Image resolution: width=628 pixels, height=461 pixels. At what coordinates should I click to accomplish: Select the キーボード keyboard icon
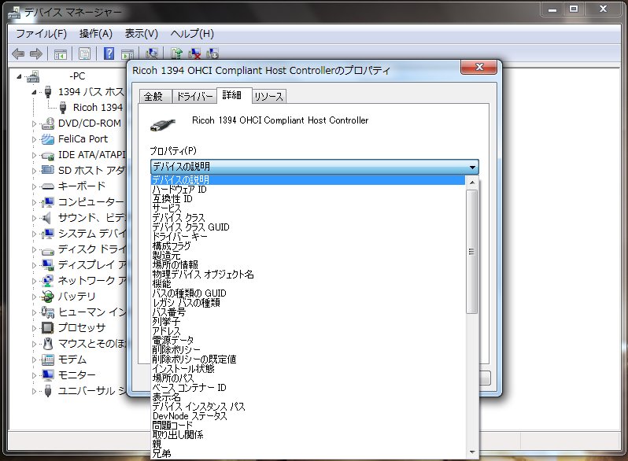point(48,186)
